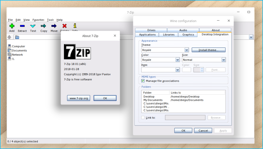This screenshot has height=149, width=263.
Task: Click the Link to path input field
Action: click(185, 118)
